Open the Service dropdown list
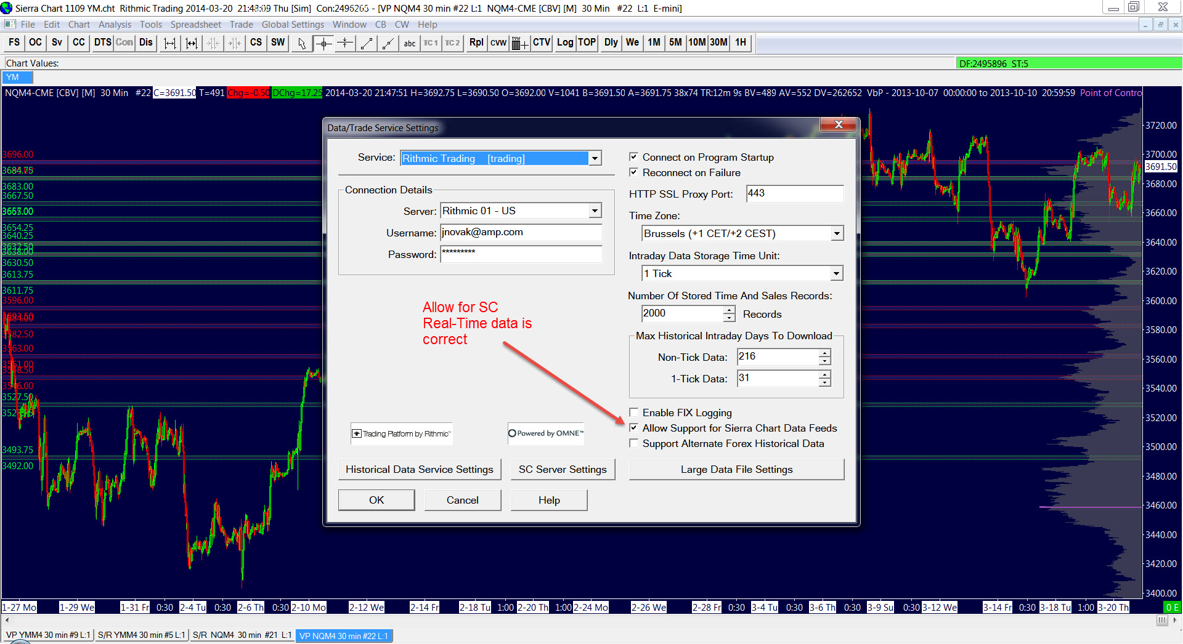 pos(595,158)
